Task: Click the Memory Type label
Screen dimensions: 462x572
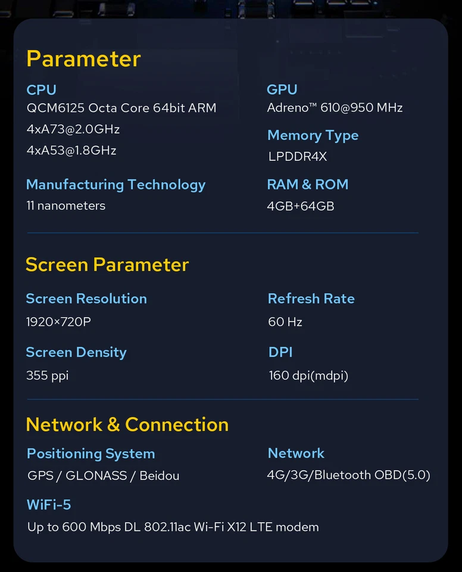Action: pyautogui.click(x=313, y=135)
